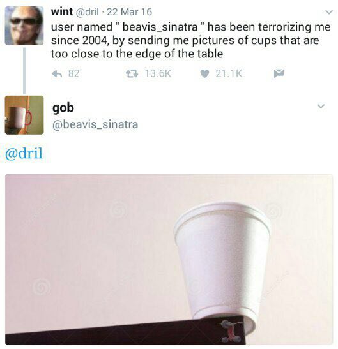Click wint's tweet text about cups
The image size is (338, 349).
click(x=190, y=40)
